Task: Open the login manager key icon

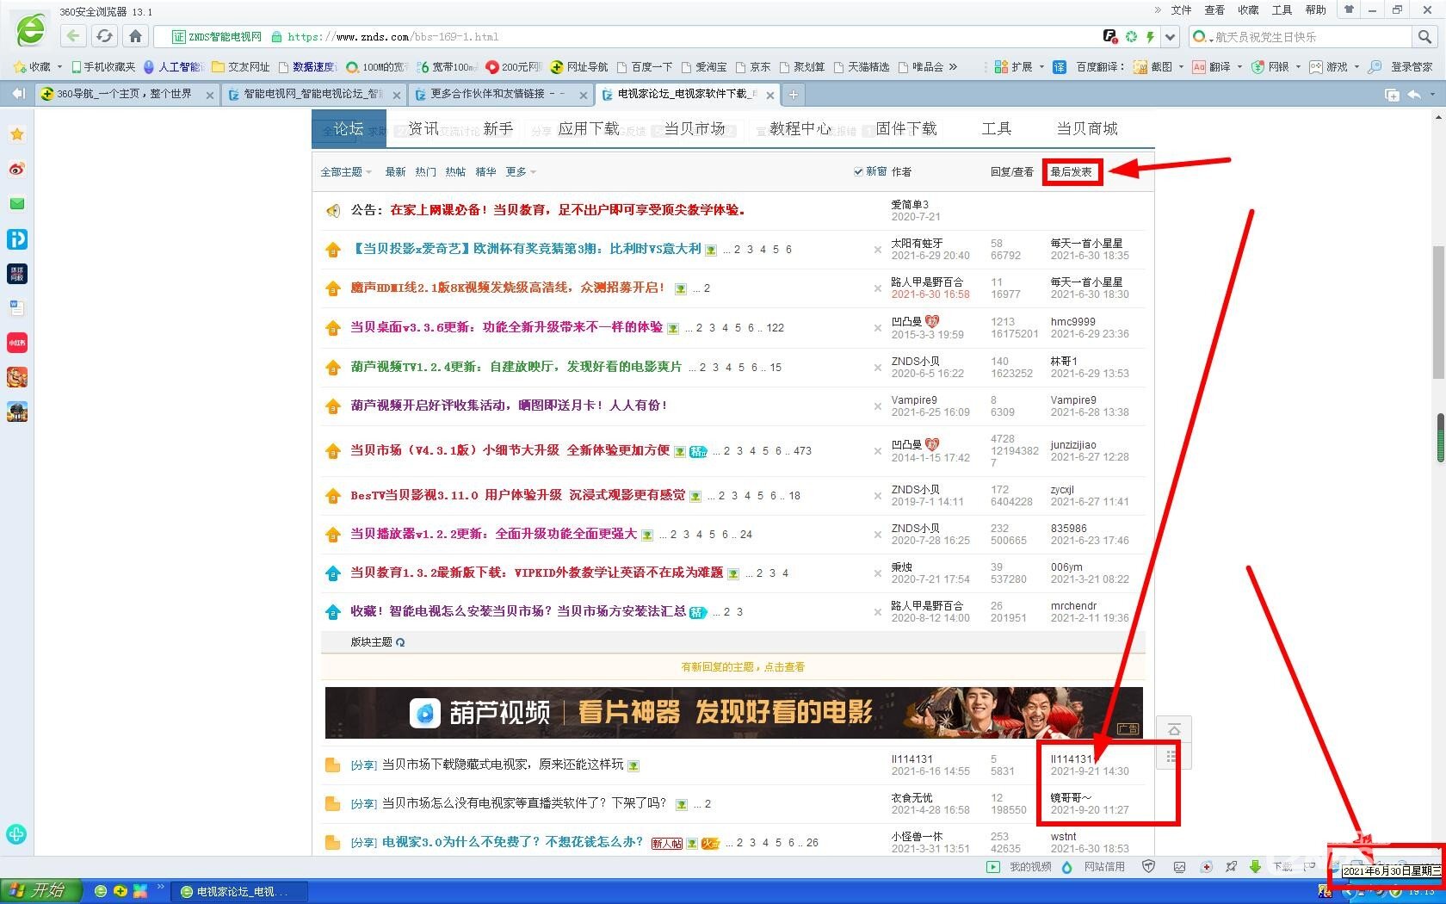Action: click(1375, 67)
